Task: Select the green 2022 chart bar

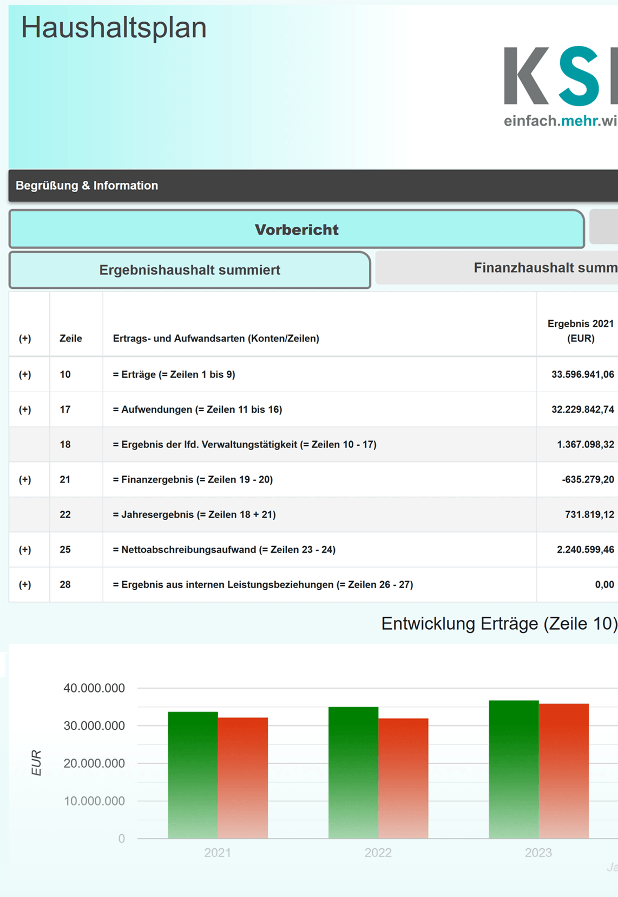Action: point(353,773)
